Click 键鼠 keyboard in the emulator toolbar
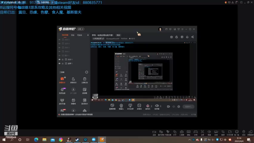This screenshot has height=143, width=254. coord(189,133)
